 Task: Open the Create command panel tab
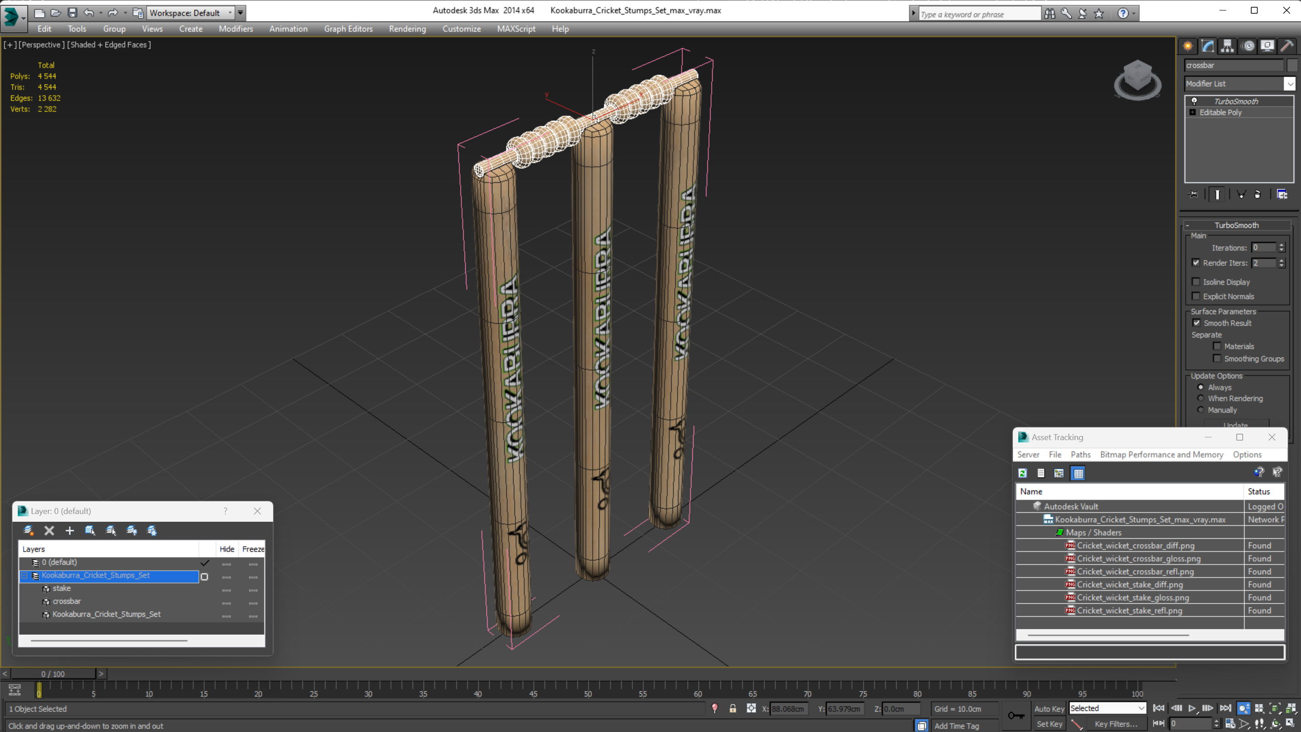[x=1187, y=47]
